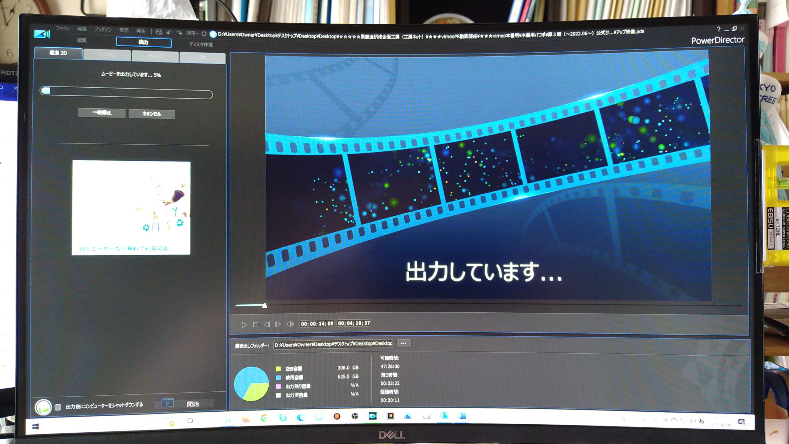Open the プラグイン menu
Image resolution: width=789 pixels, height=444 pixels.
[103, 30]
